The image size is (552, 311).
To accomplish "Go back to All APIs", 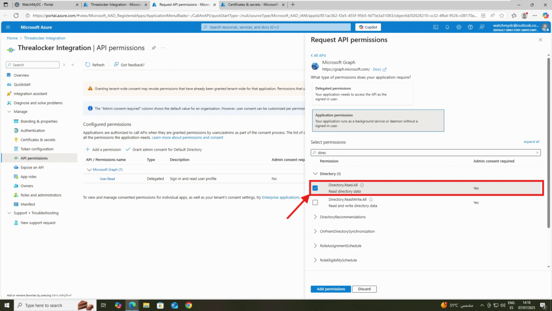I will pyautogui.click(x=319, y=56).
